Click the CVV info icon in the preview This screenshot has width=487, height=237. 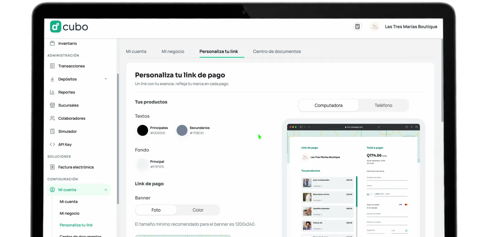pos(406,231)
